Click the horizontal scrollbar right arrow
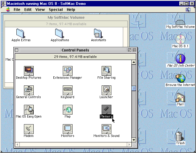196x153 pixels. point(129,145)
